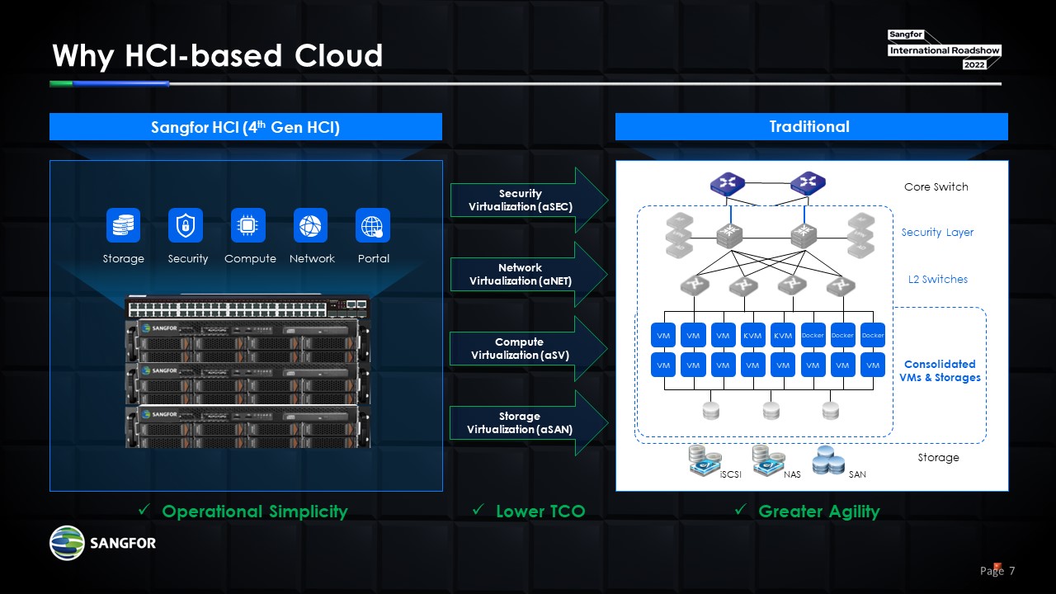
Task: Click the iSCSI storage icon
Action: pos(704,461)
